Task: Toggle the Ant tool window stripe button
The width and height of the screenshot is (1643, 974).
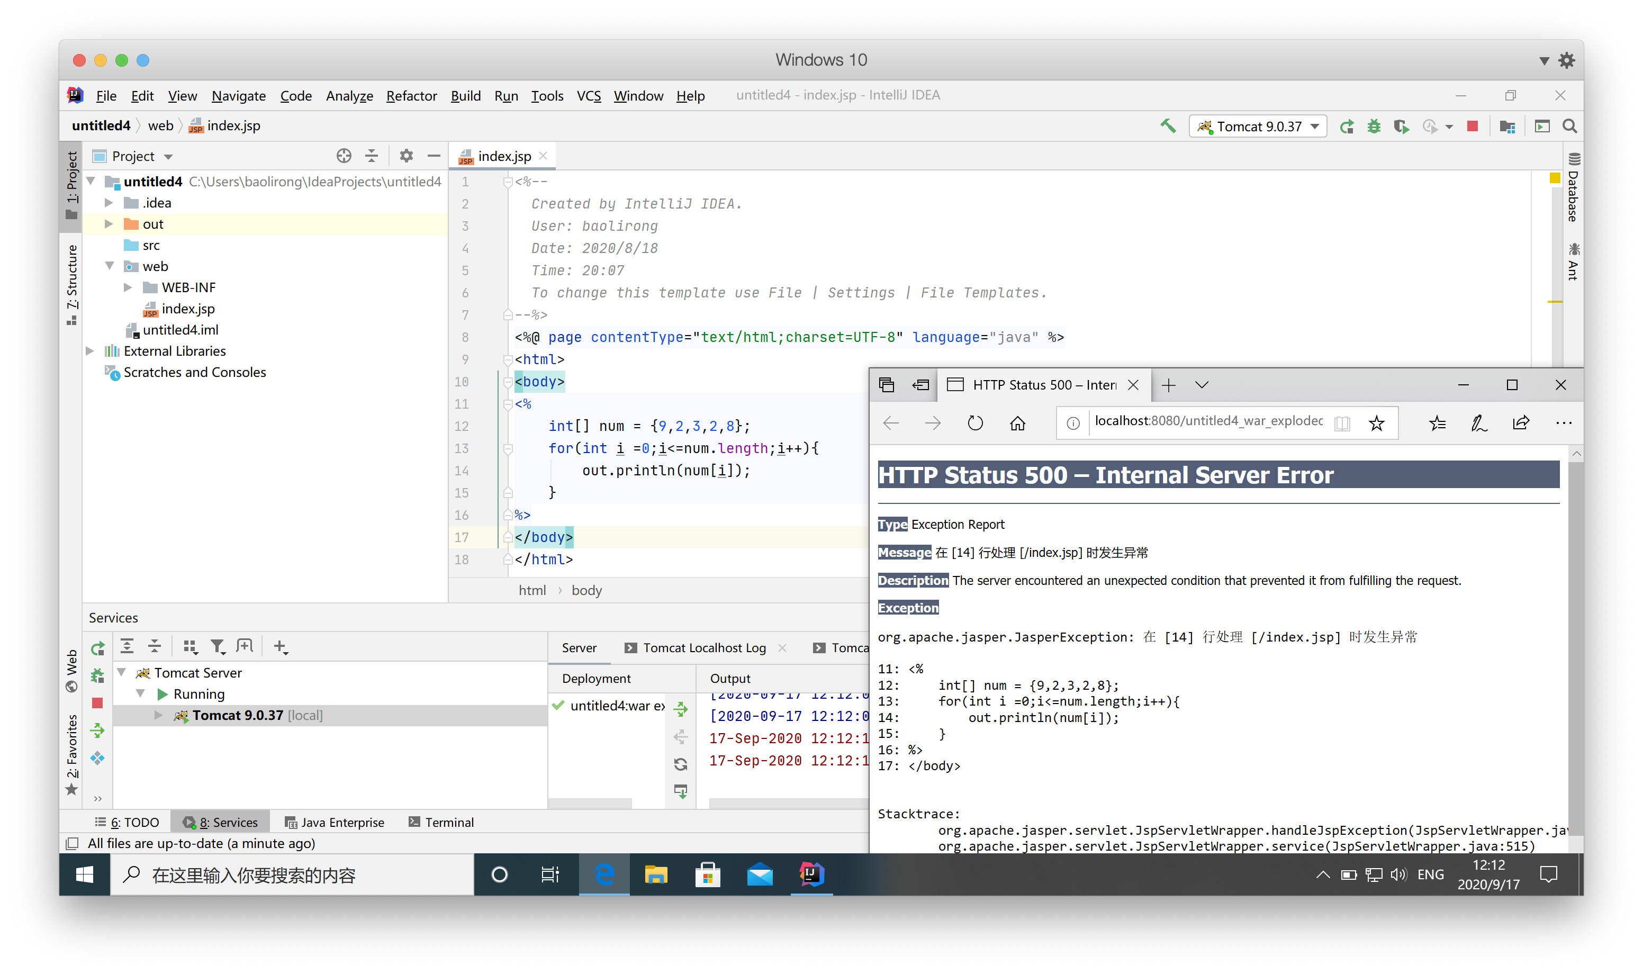Action: [x=1574, y=262]
